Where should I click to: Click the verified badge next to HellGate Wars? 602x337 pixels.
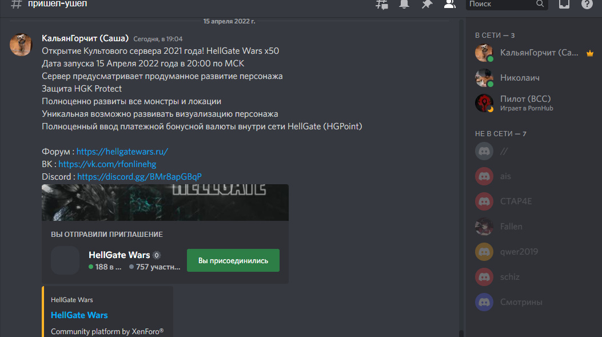(x=157, y=255)
